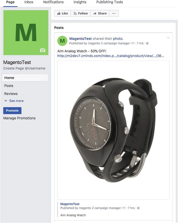Go to Publishing Tools tab
Viewport: 178px width, 223px height.
click(110, 2)
